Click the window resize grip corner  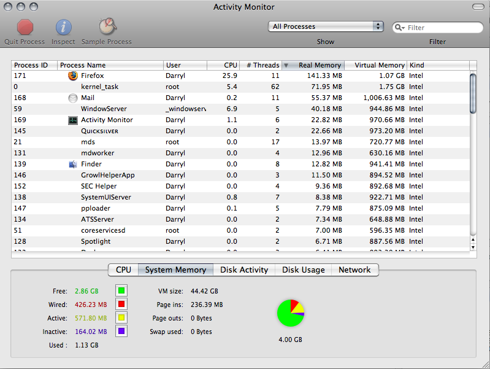[486, 365]
